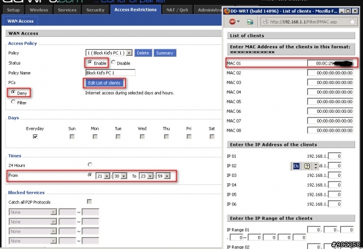Image resolution: width=363 pixels, height=249 pixels.
Task: Select the 24 Hours radio button
Action: pos(90,164)
